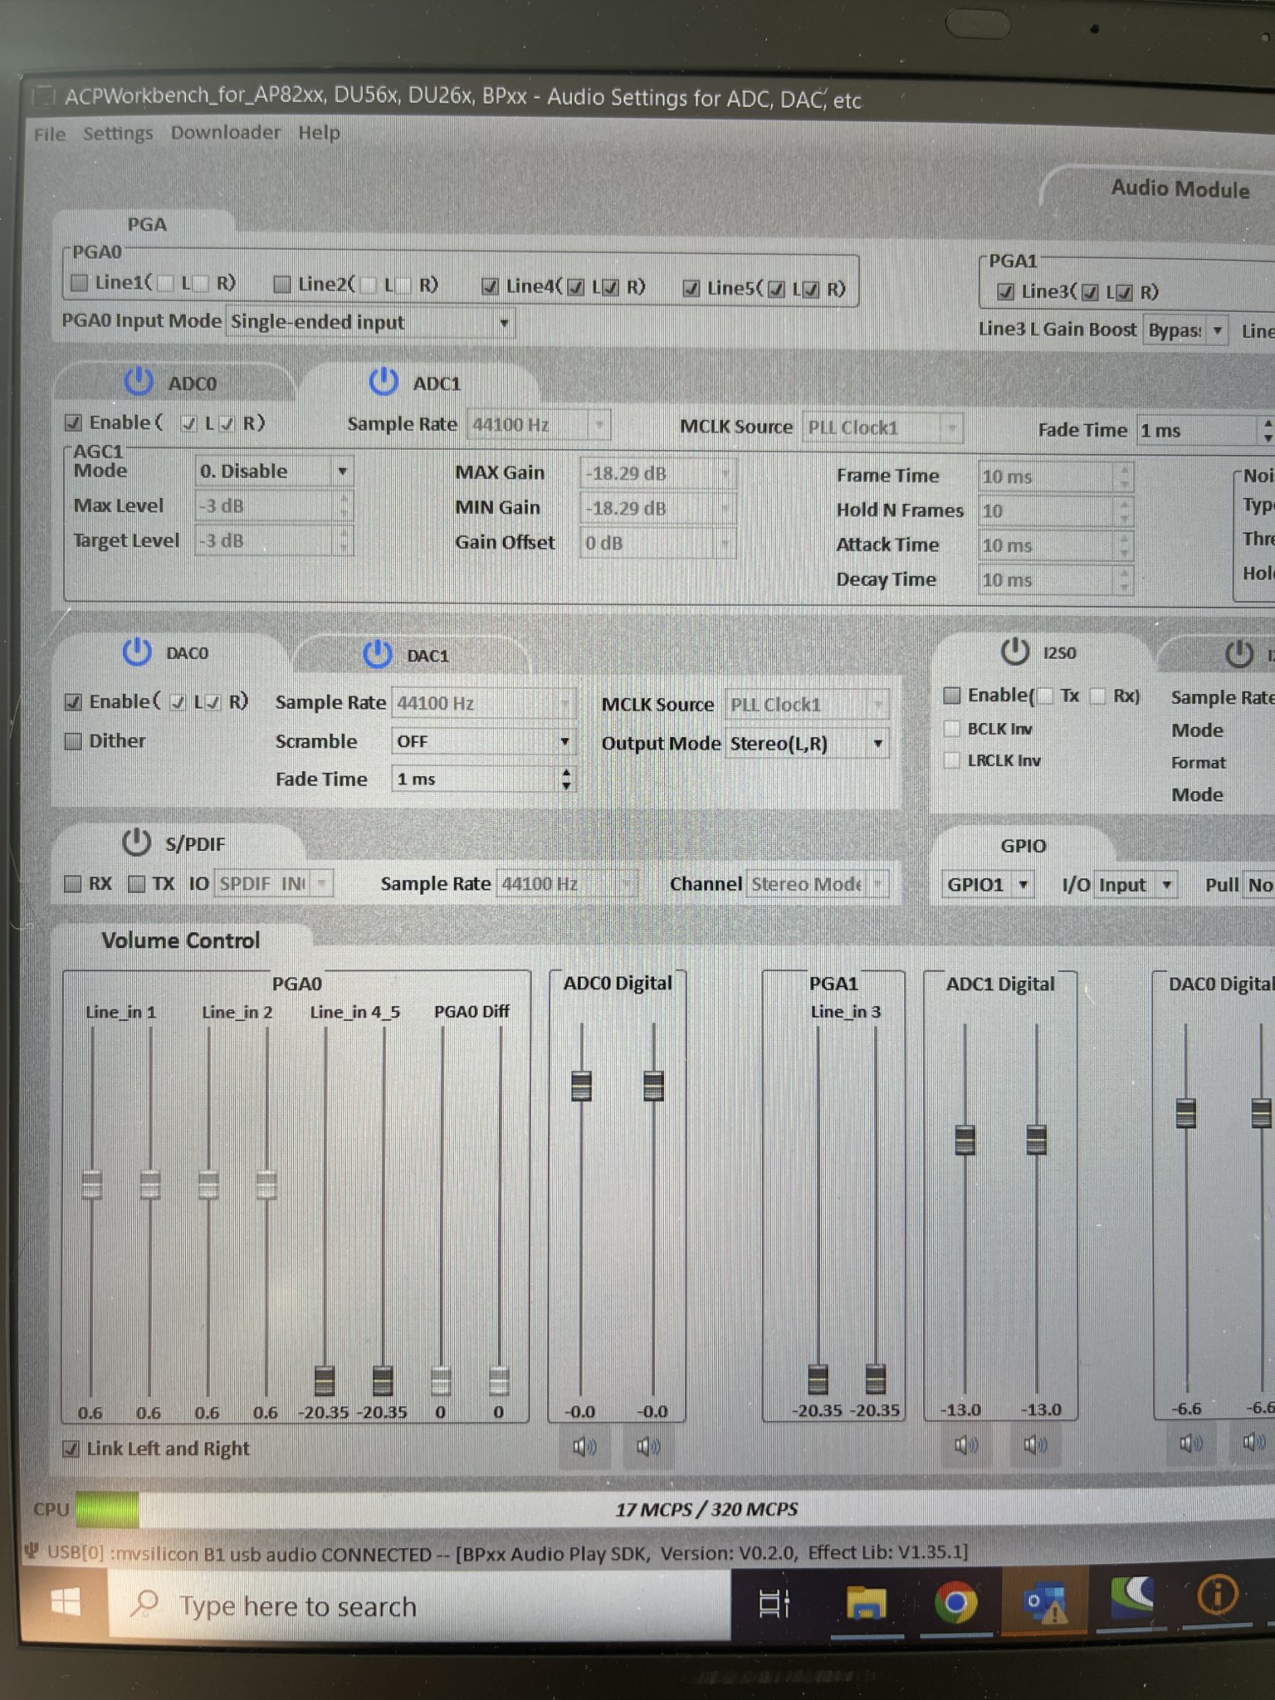1275x1700 pixels.
Task: Open the File menu
Action: [x=50, y=134]
